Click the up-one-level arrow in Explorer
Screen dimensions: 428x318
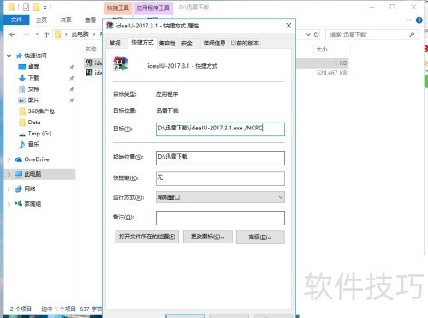click(46, 34)
